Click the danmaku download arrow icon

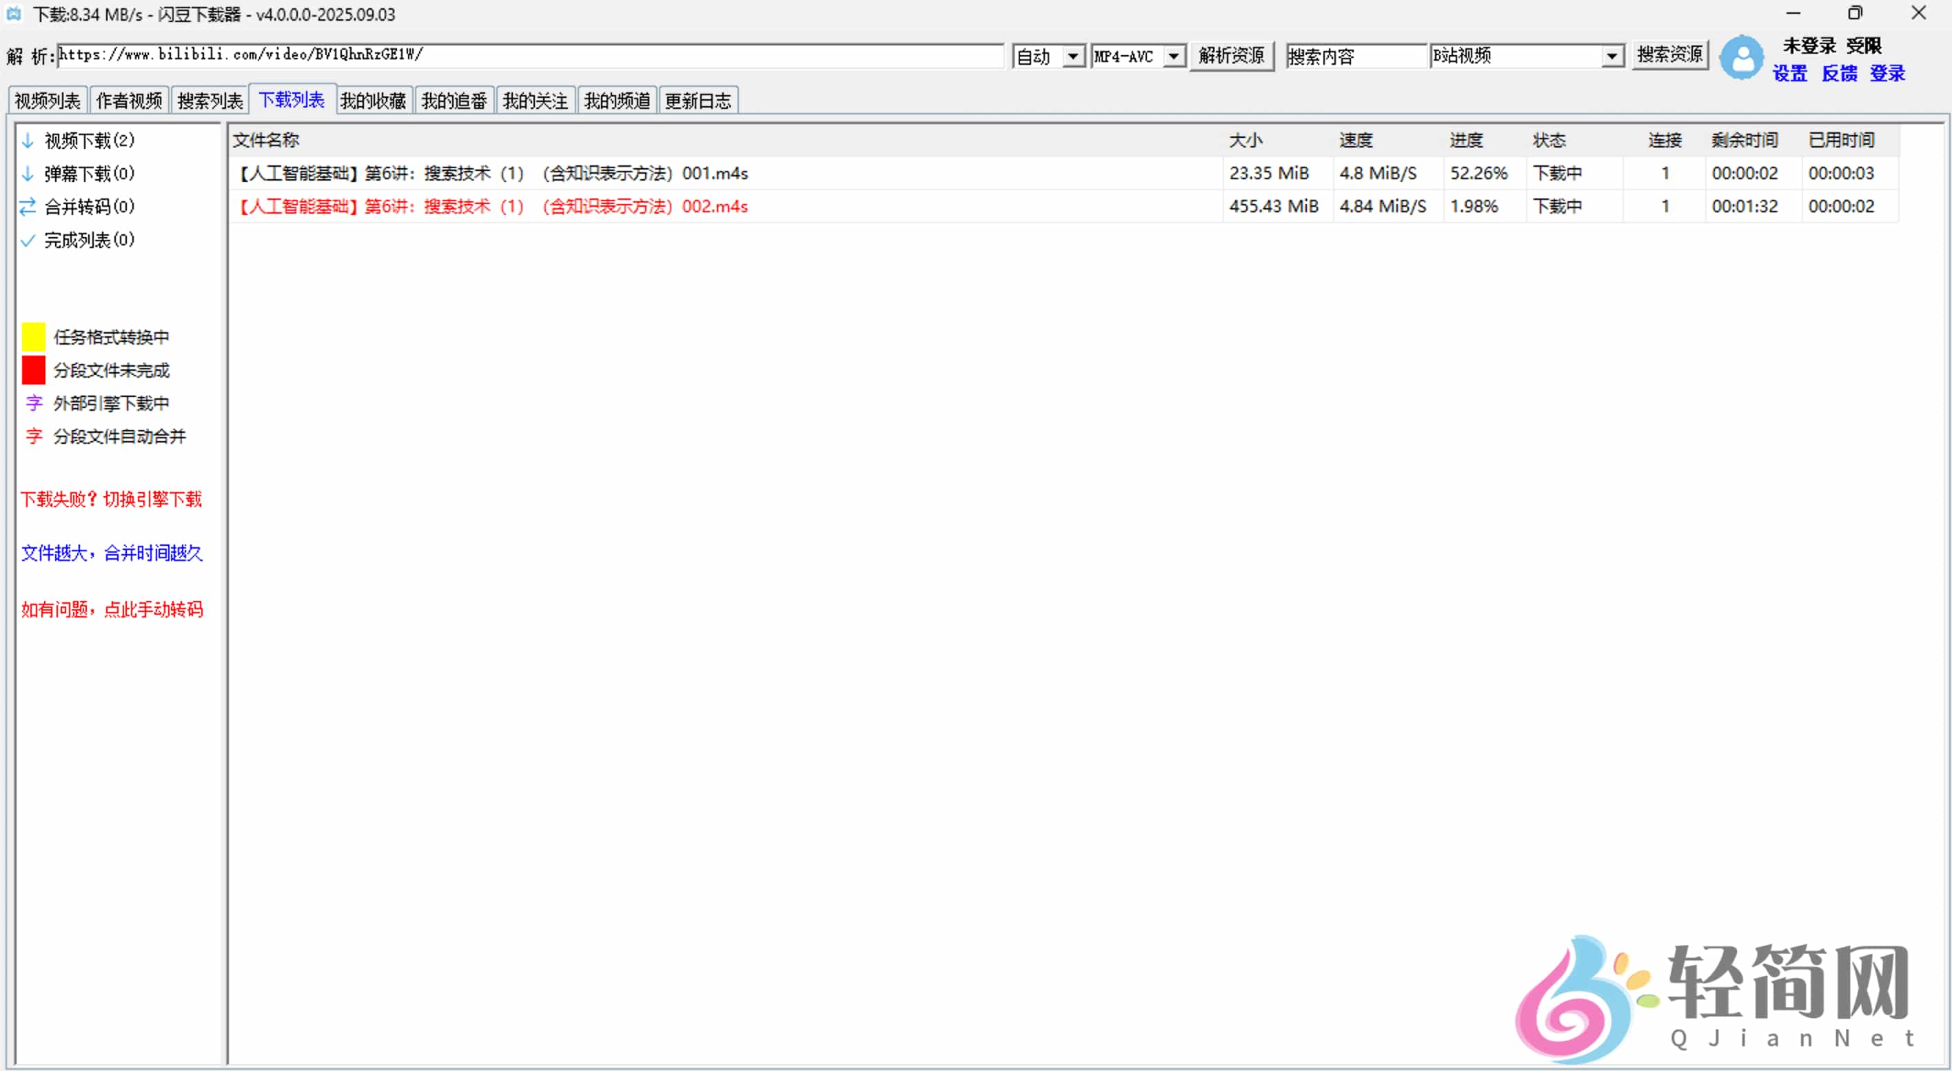click(x=28, y=174)
